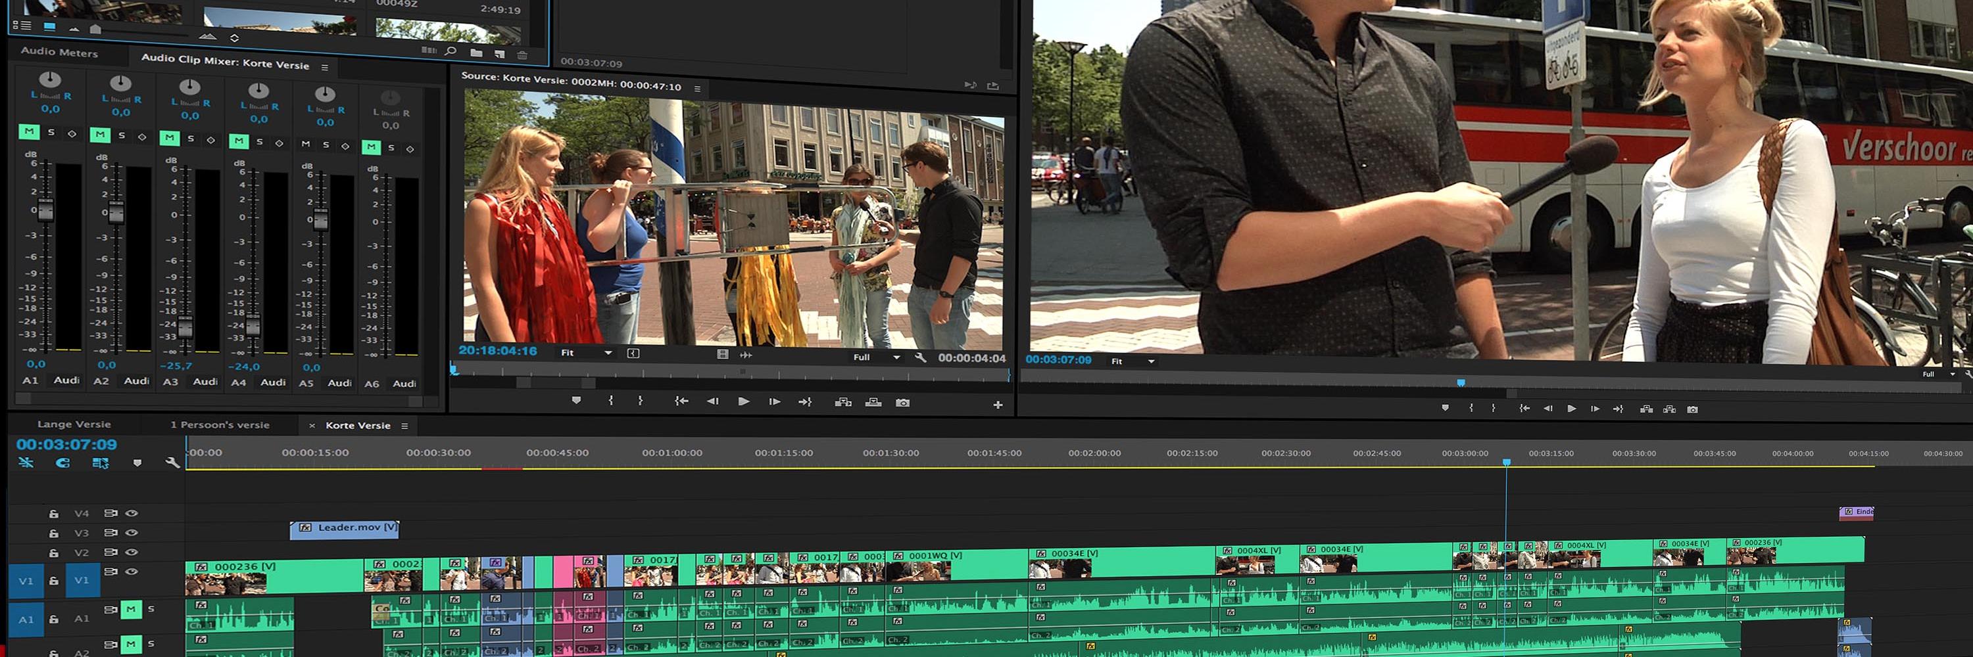Image resolution: width=1973 pixels, height=657 pixels.
Task: Solo mixer channel A2
Action: click(x=122, y=135)
